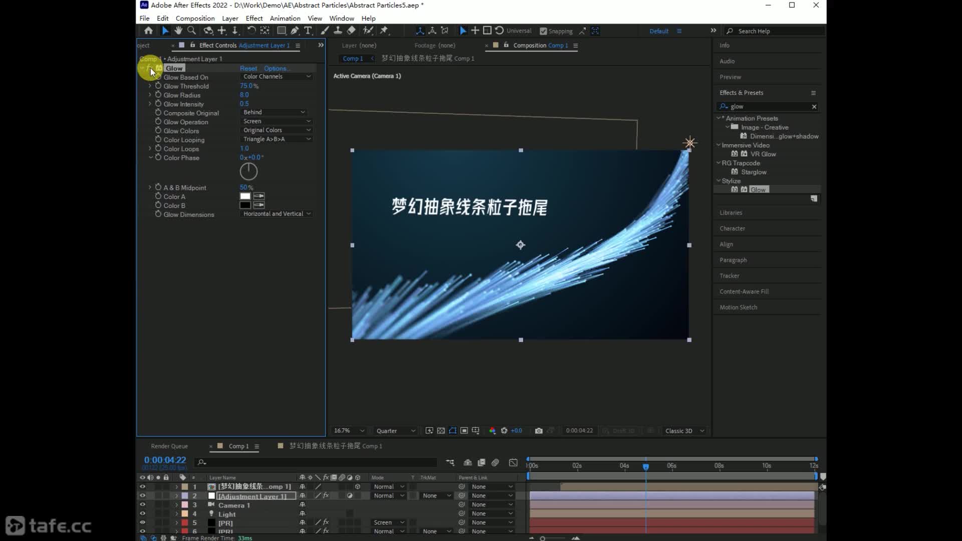Select the Puppet Pin tool
Screen dimensions: 962x541
[x=384, y=31]
